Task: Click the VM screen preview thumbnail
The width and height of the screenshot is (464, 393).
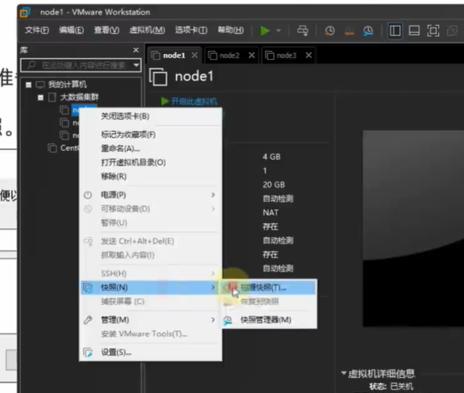Action: click(x=413, y=229)
